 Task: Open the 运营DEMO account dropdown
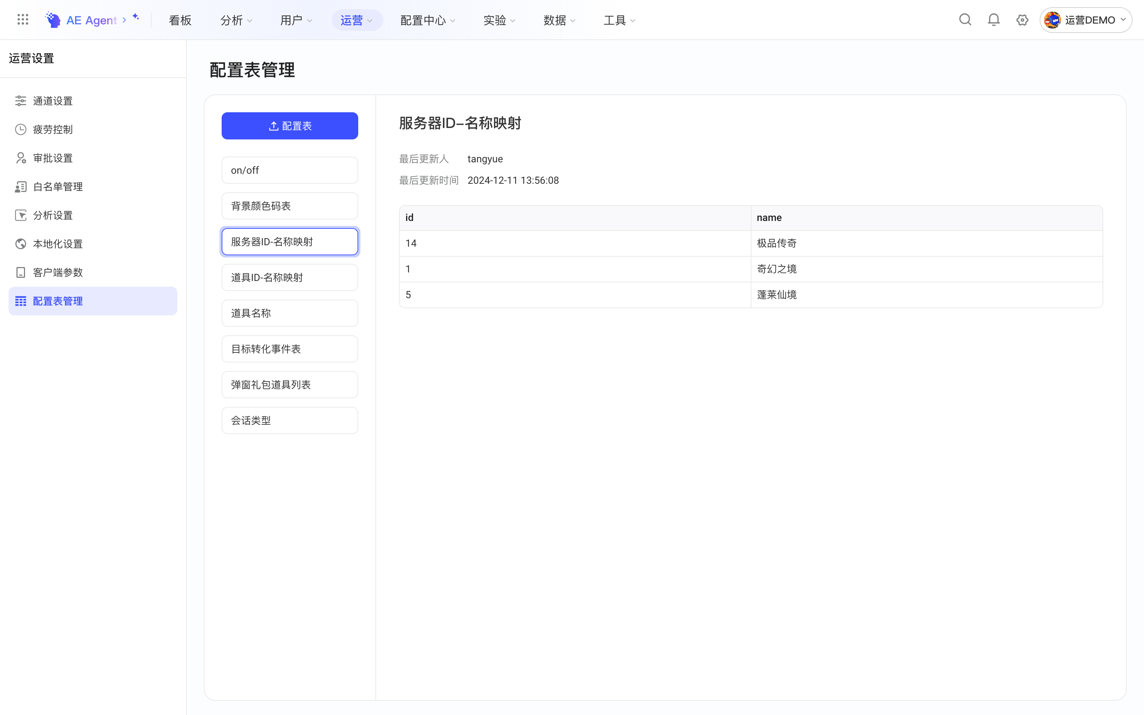point(1085,20)
